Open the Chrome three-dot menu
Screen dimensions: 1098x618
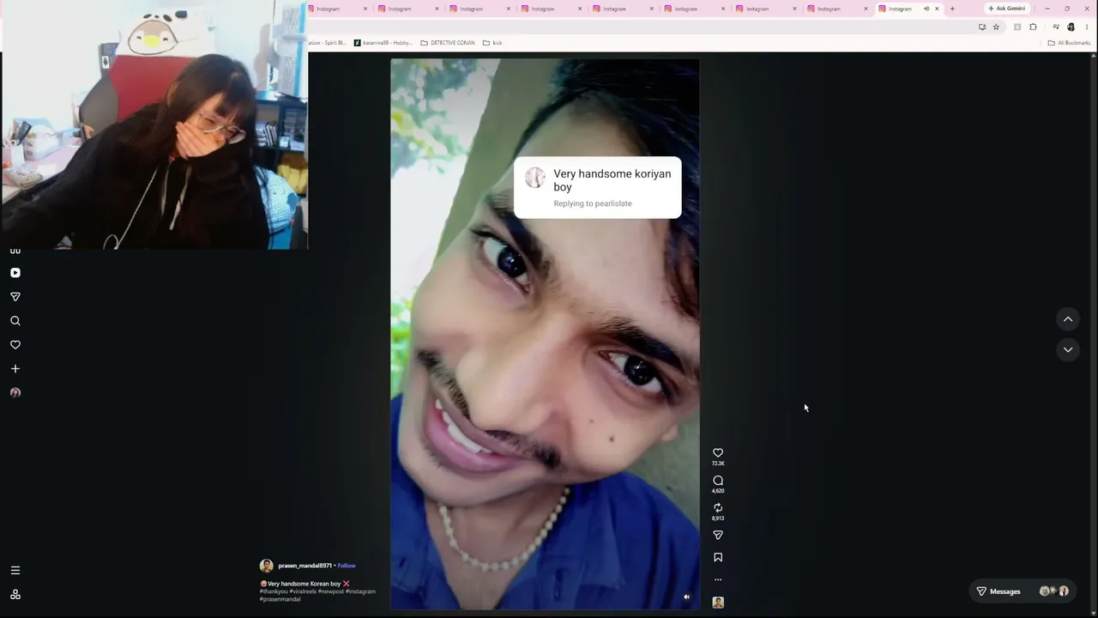tap(1086, 27)
